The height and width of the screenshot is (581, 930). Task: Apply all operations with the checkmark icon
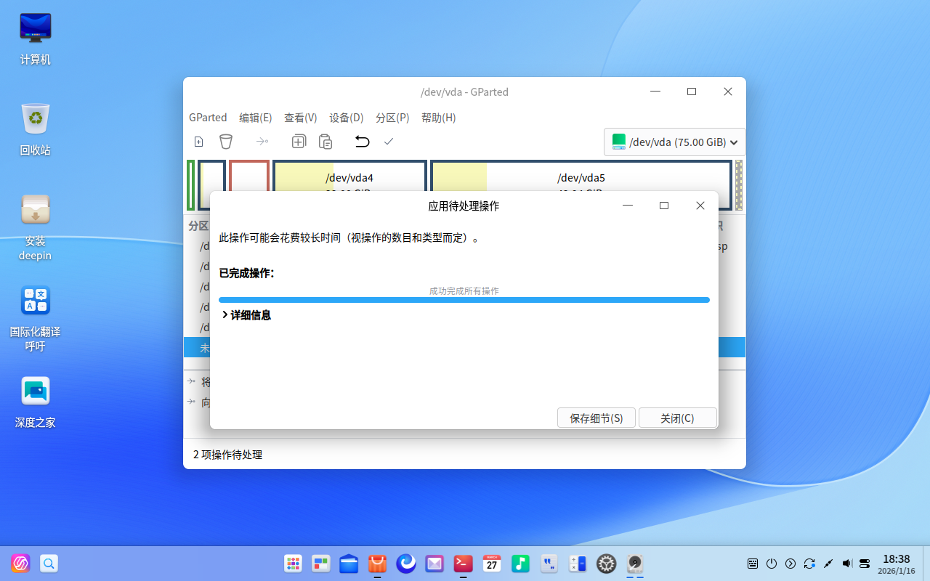pyautogui.click(x=389, y=142)
